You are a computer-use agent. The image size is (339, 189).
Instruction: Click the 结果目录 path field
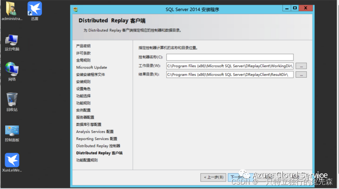tap(230, 74)
